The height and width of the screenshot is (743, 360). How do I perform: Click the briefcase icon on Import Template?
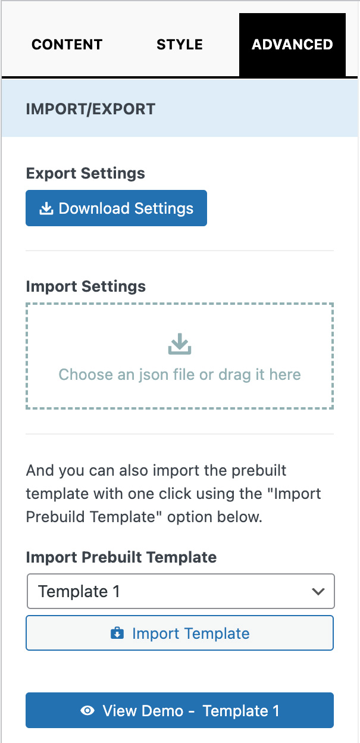117,633
